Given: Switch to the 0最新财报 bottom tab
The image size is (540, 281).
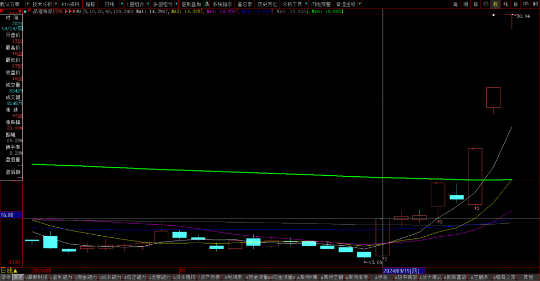Looking at the screenshot, I should pyautogui.click(x=36, y=277).
